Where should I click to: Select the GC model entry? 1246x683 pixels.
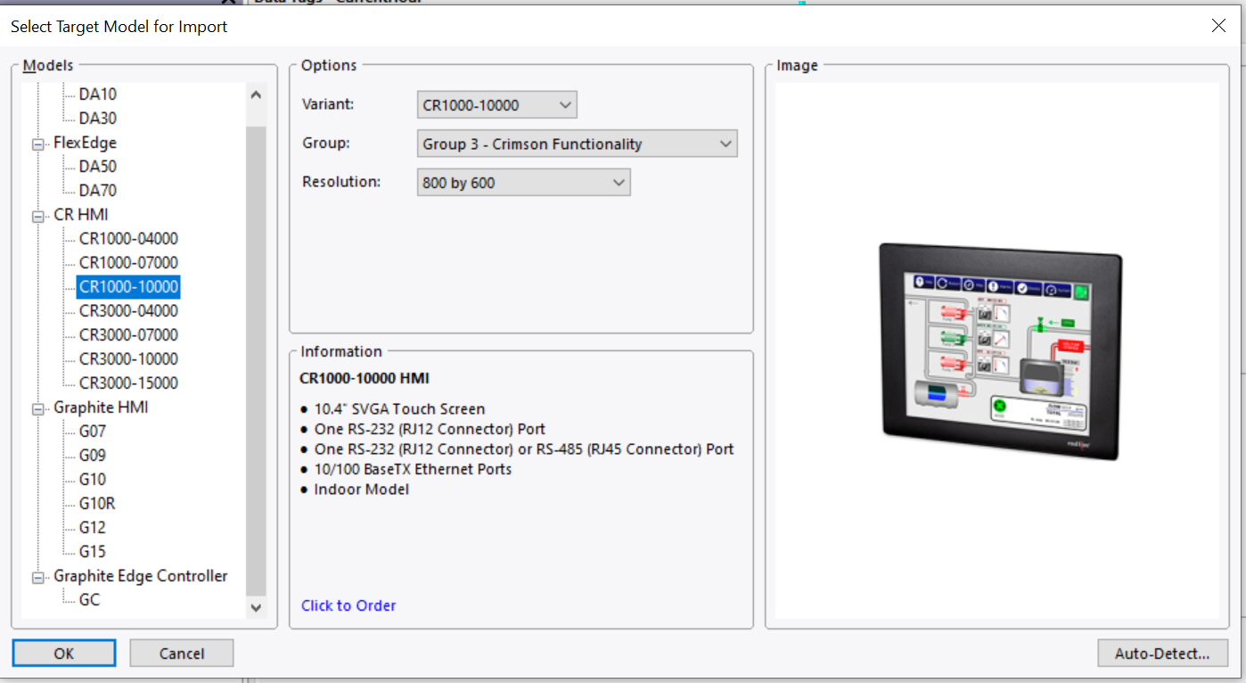tap(89, 600)
